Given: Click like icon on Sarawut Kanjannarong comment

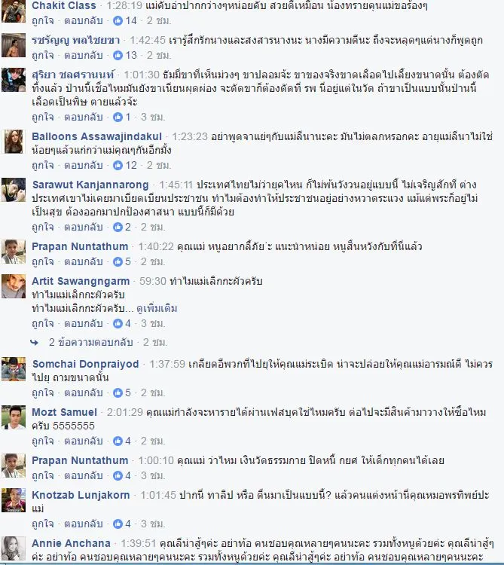Looking at the screenshot, I should (118, 227).
